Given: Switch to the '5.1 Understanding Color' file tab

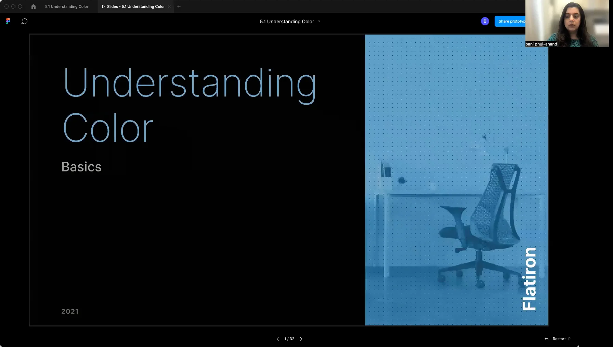Looking at the screenshot, I should 67,7.
